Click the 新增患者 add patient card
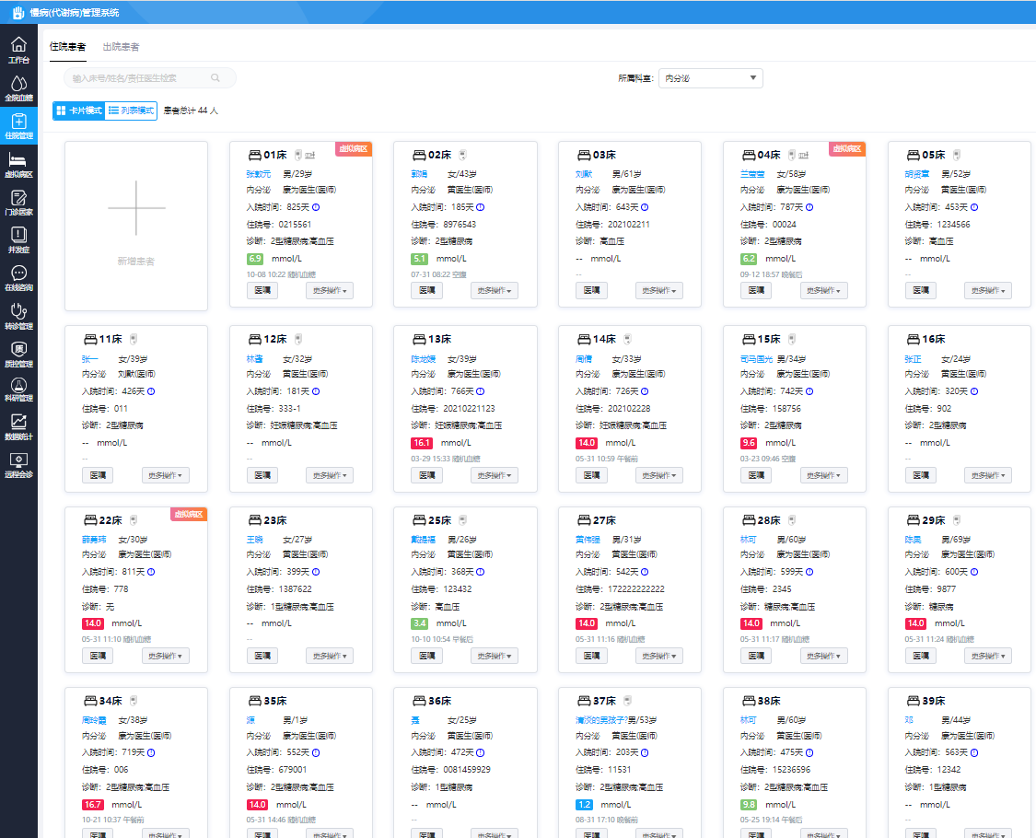 pos(136,226)
